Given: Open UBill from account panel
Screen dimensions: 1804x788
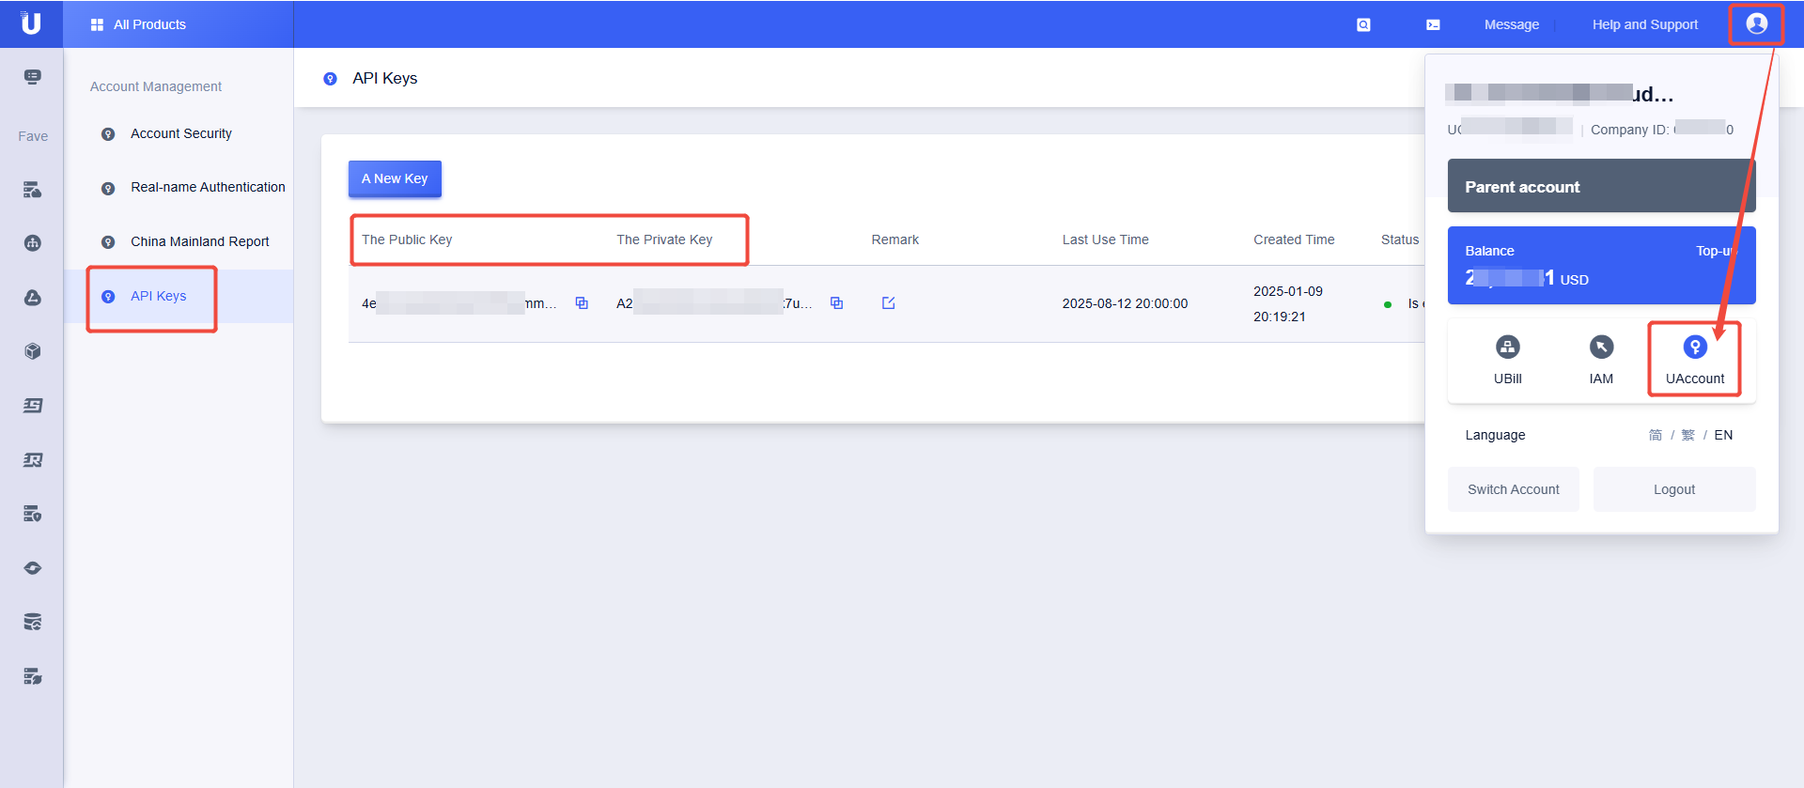Looking at the screenshot, I should coord(1507,360).
